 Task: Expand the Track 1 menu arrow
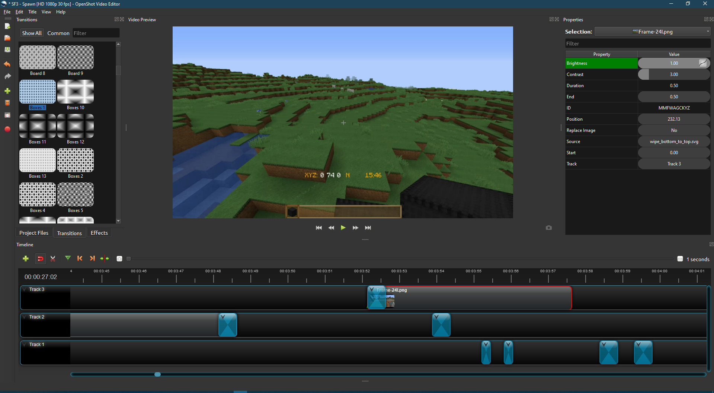coord(25,345)
